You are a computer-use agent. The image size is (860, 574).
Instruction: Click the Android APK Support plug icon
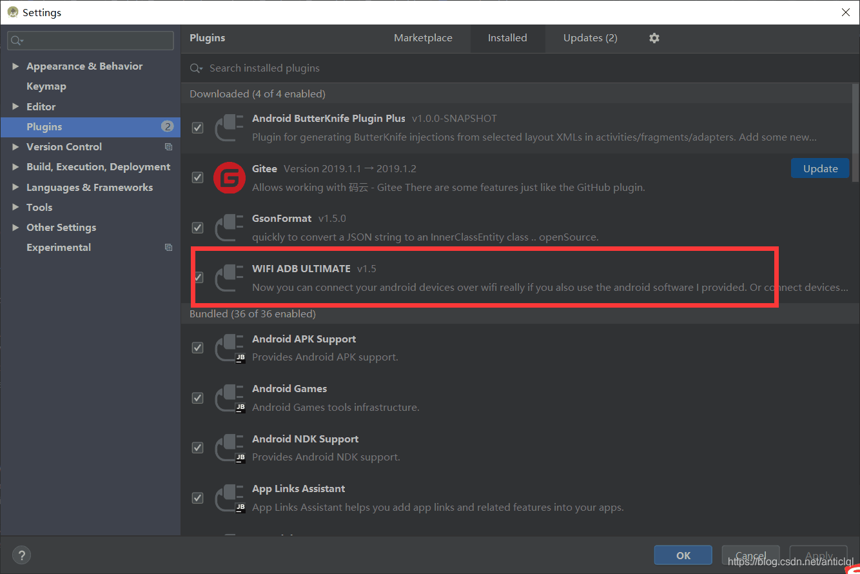230,348
